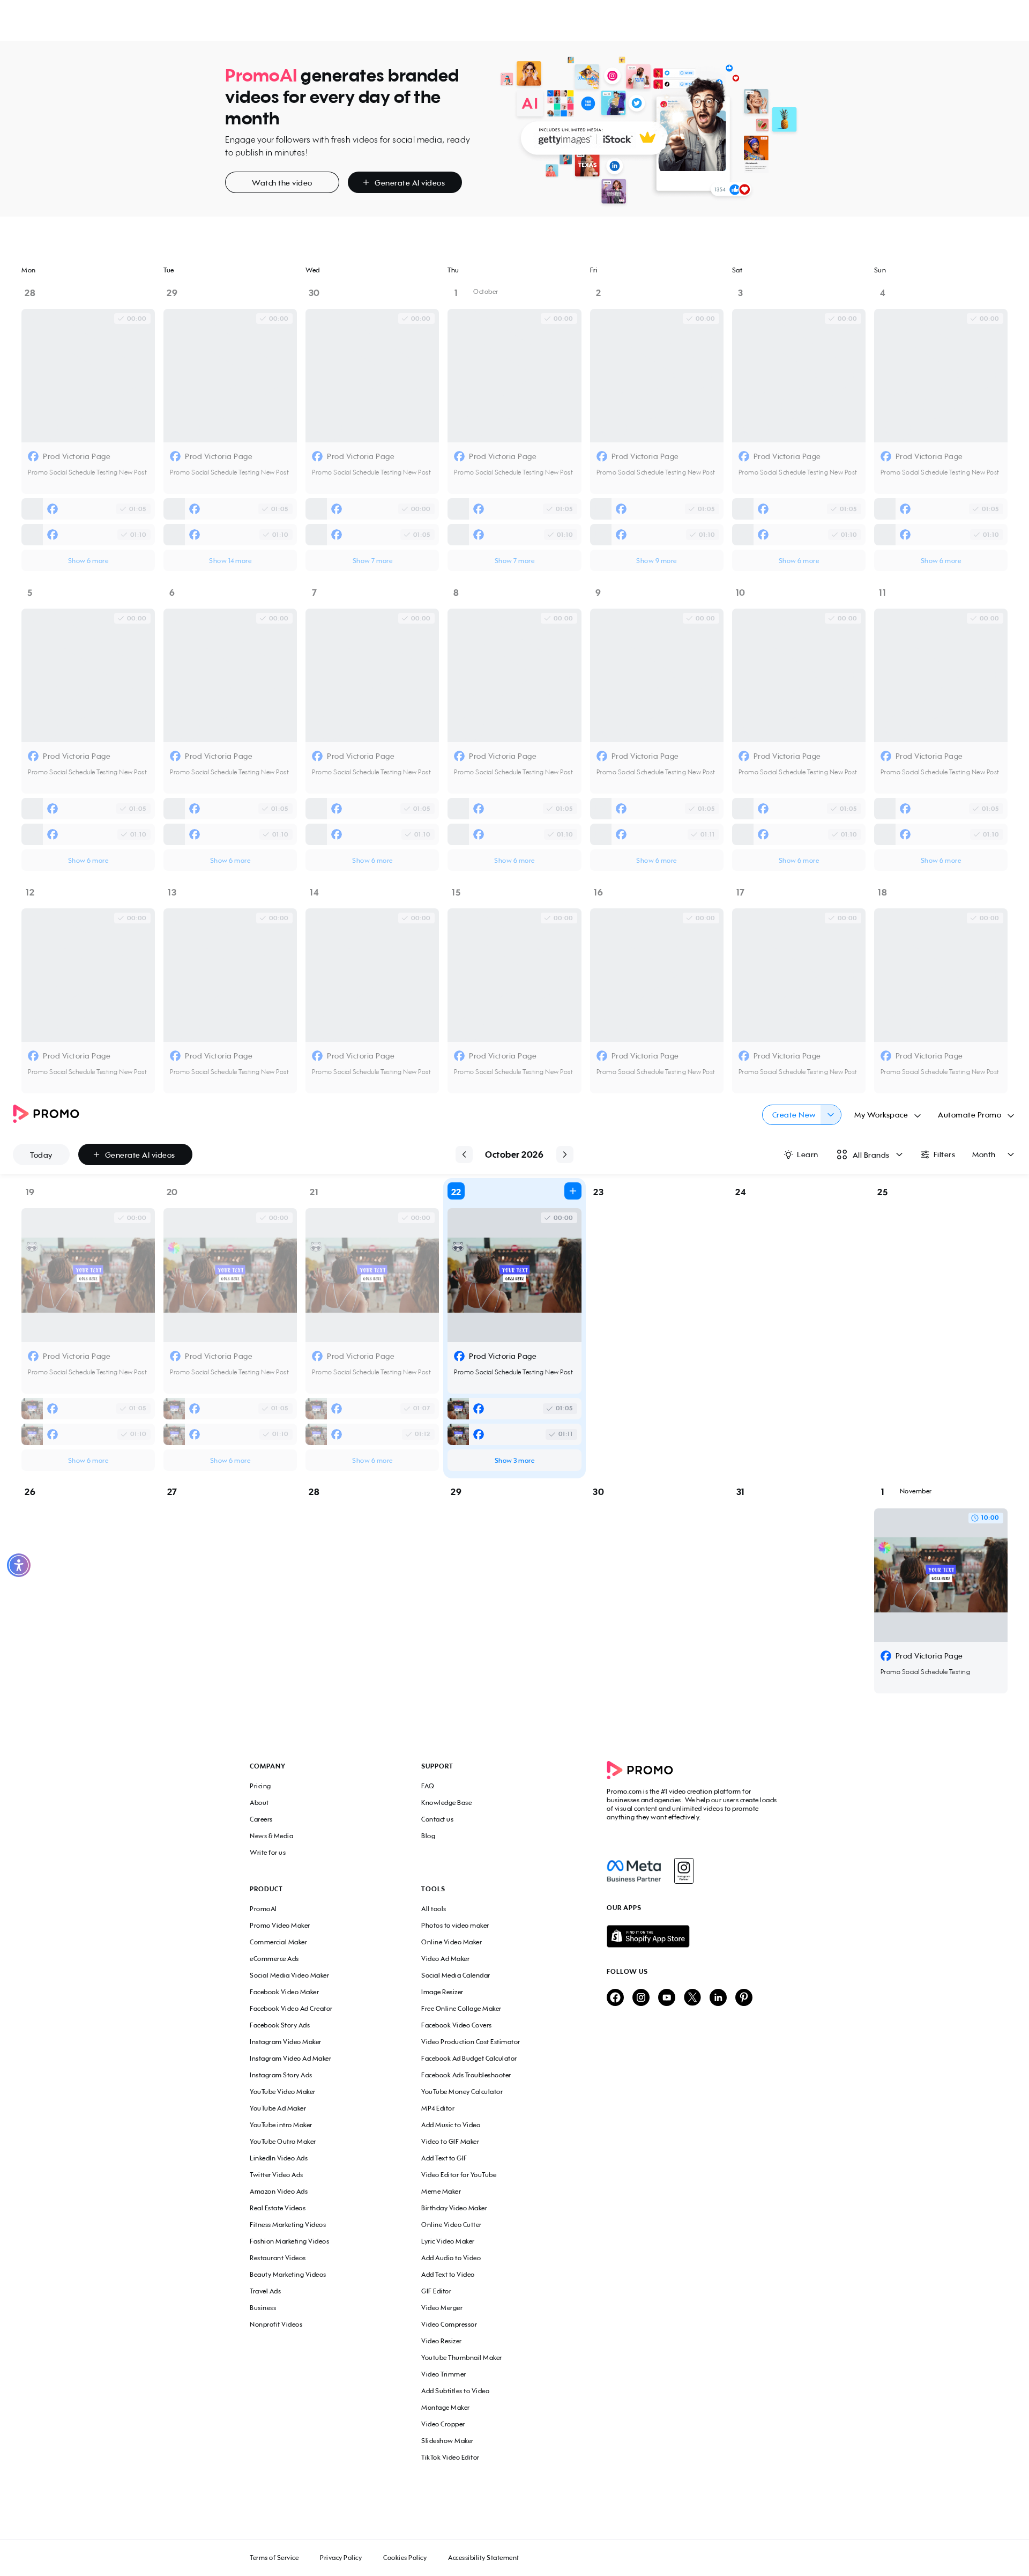The width and height of the screenshot is (1029, 2576).
Task: Open the Month view dropdown
Action: 992,1154
